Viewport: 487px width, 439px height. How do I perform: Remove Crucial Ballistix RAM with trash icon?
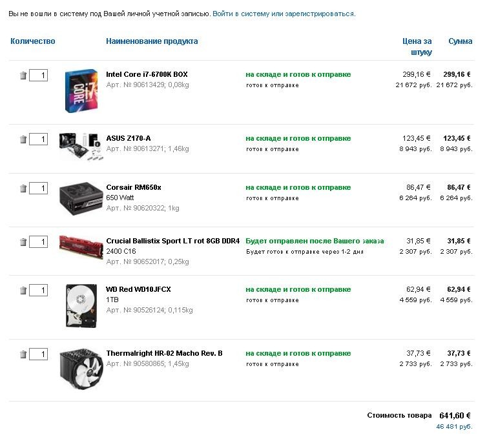click(23, 242)
